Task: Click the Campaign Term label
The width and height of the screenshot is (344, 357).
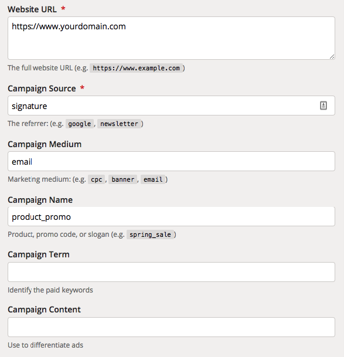Action: 39,254
